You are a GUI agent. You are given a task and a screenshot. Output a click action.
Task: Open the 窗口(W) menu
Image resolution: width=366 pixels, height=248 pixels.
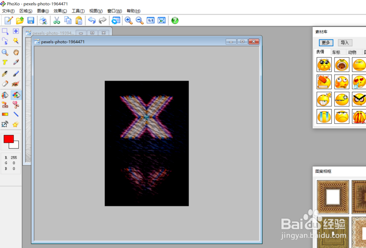[x=114, y=11]
